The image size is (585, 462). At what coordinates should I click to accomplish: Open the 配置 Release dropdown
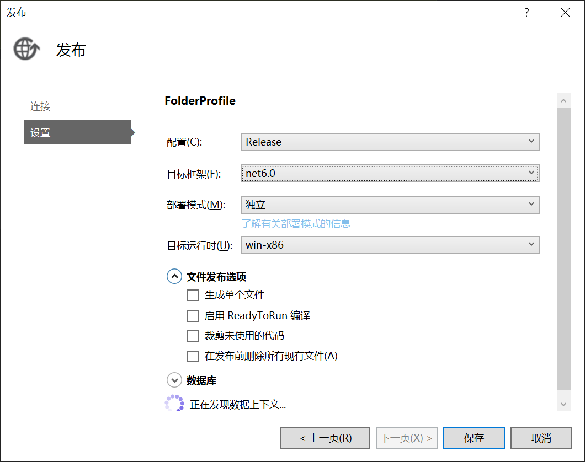point(390,142)
